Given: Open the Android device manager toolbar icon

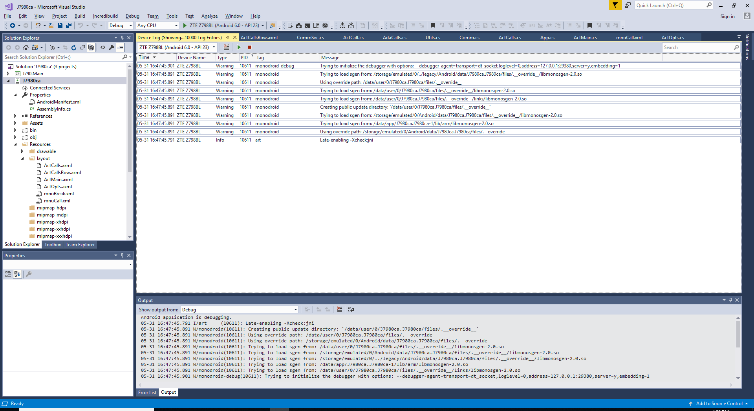Looking at the screenshot, I should pyautogui.click(x=290, y=25).
